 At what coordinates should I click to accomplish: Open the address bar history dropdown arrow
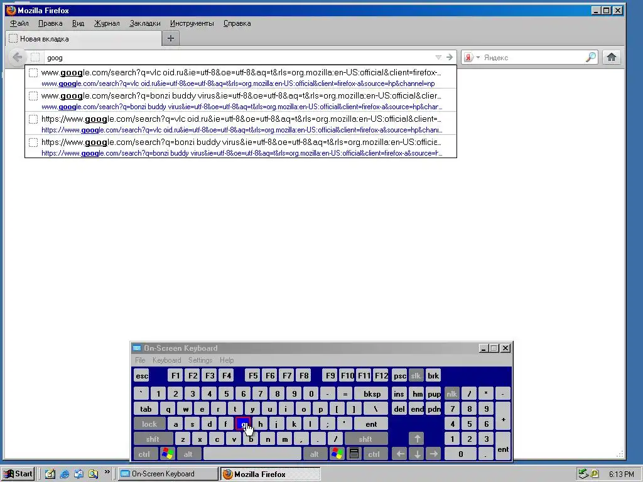point(438,57)
